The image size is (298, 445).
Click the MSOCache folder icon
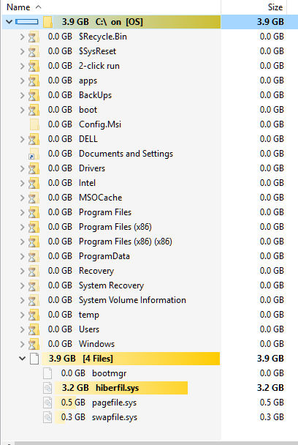(34, 198)
